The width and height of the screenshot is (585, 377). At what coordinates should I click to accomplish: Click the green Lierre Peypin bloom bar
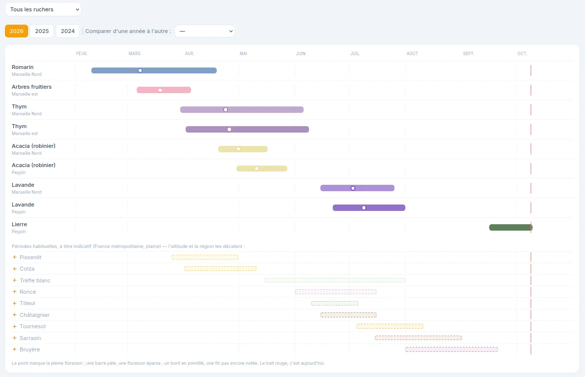(x=511, y=227)
